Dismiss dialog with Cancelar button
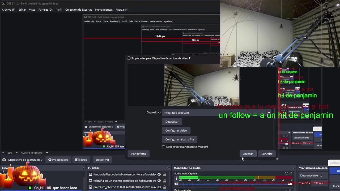 [267, 154]
